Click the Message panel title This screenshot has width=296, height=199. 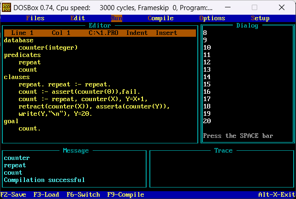tap(76, 150)
